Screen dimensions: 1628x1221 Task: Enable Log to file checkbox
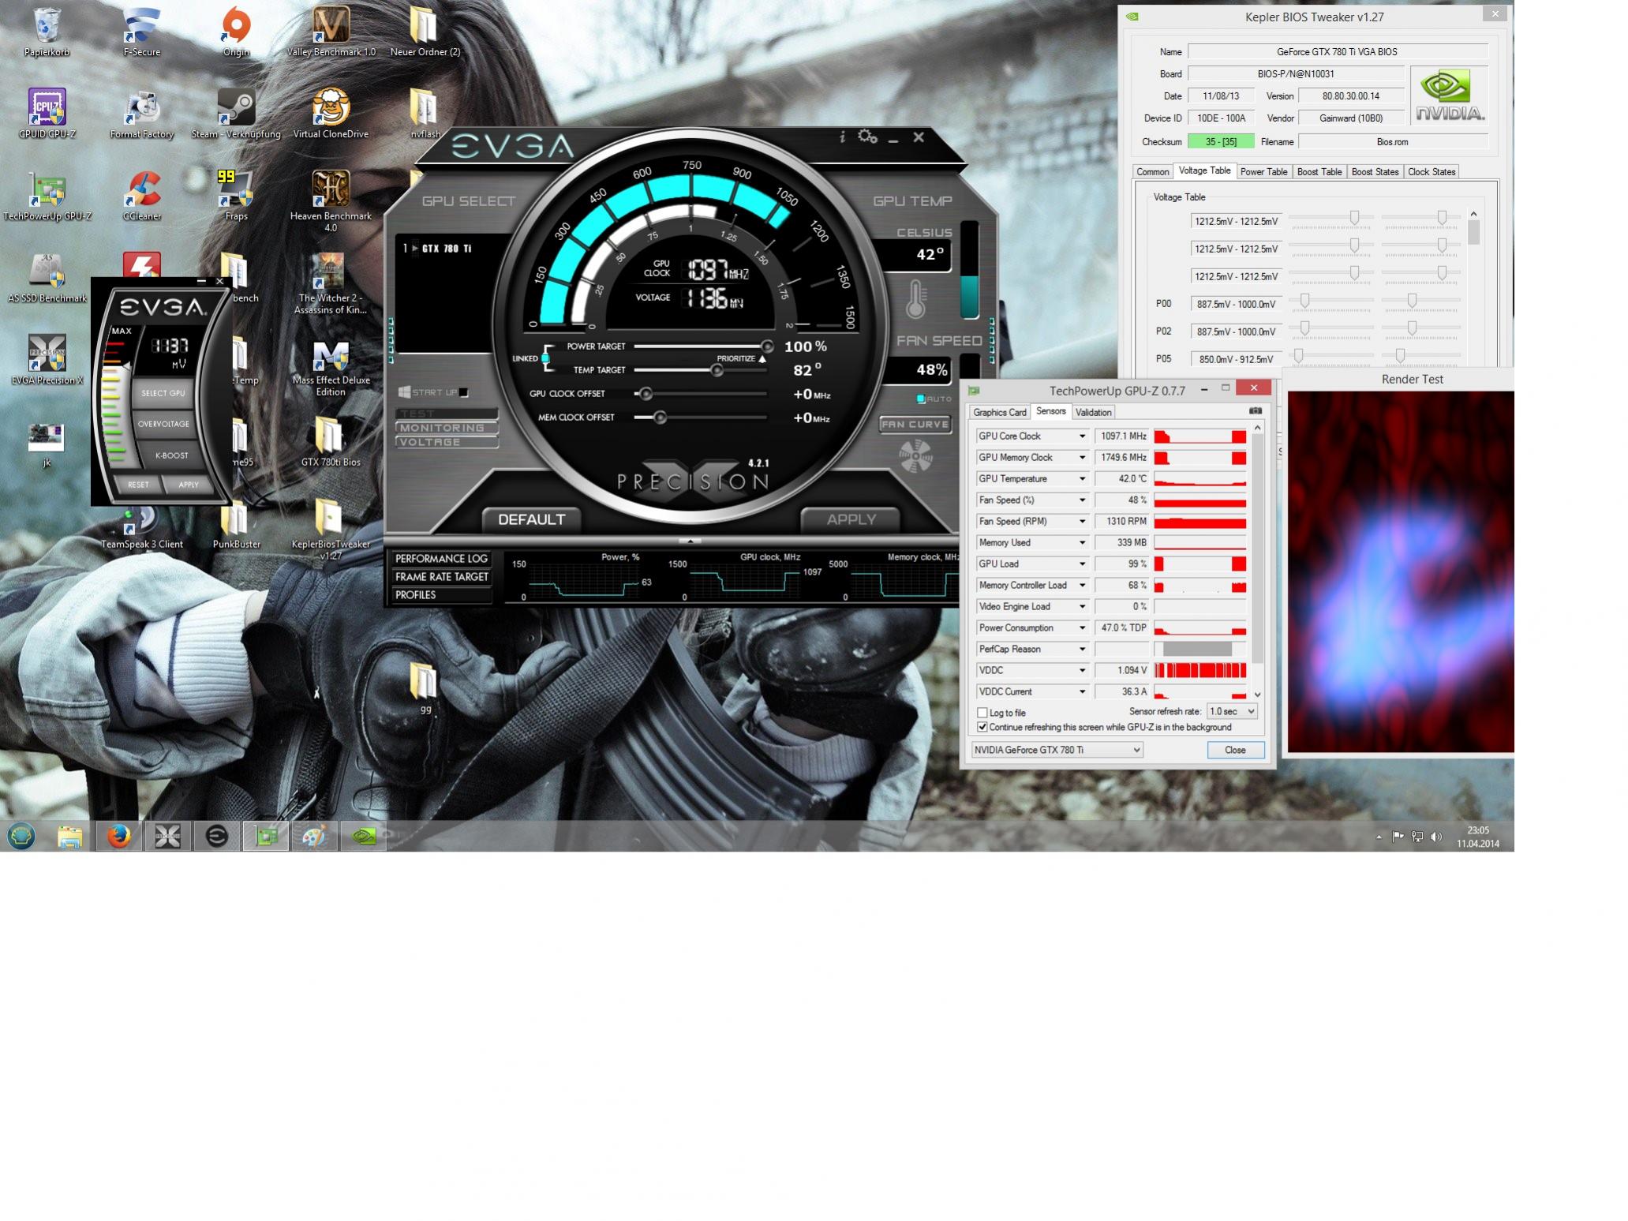[x=982, y=713]
